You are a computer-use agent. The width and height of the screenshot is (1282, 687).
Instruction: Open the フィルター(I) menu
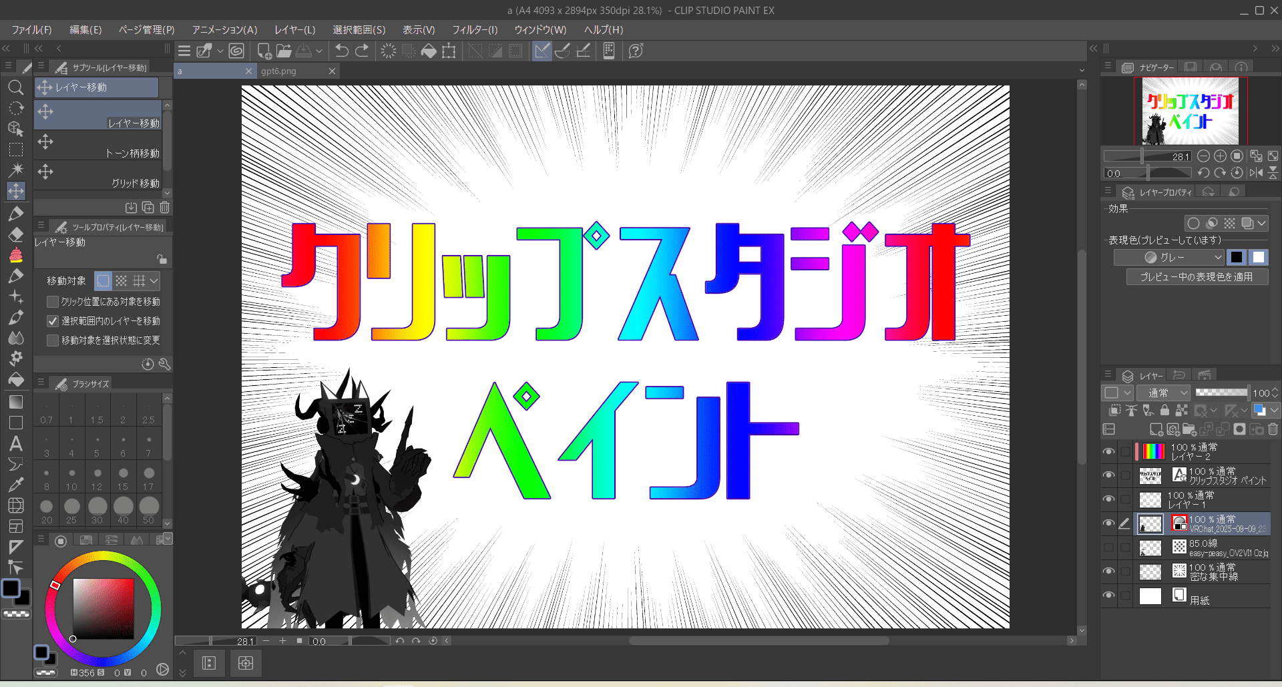[x=475, y=29]
